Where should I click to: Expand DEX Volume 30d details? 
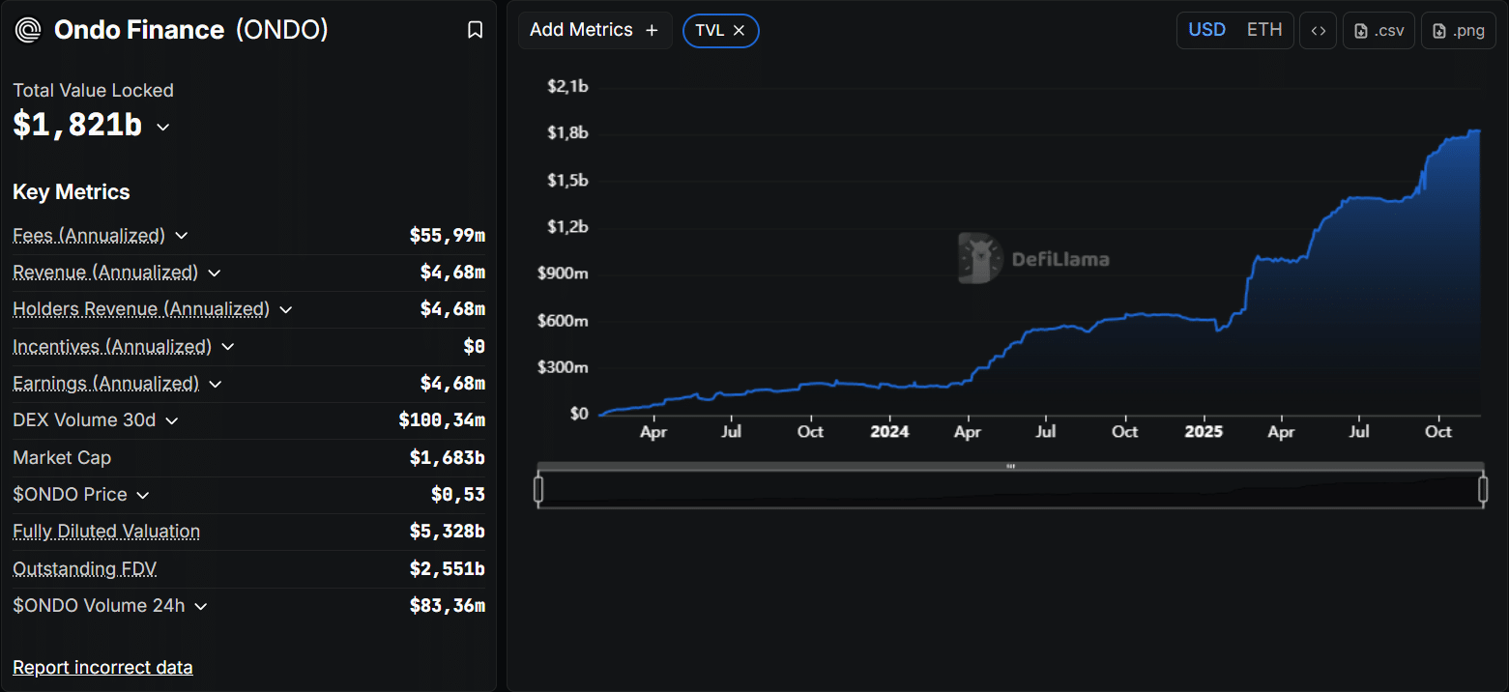172,420
